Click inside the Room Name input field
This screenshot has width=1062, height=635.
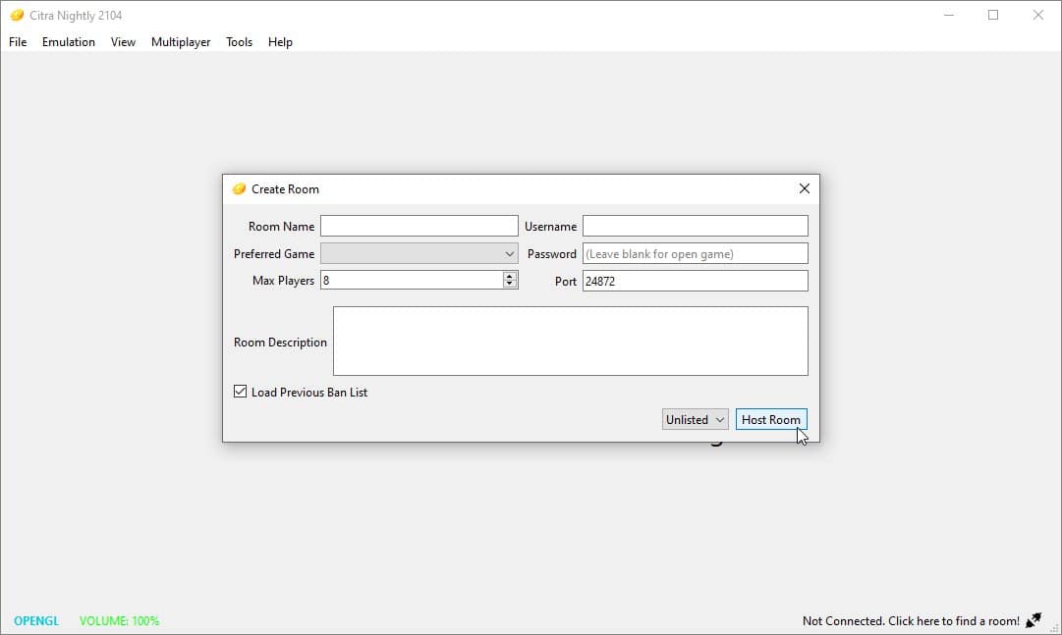point(419,225)
